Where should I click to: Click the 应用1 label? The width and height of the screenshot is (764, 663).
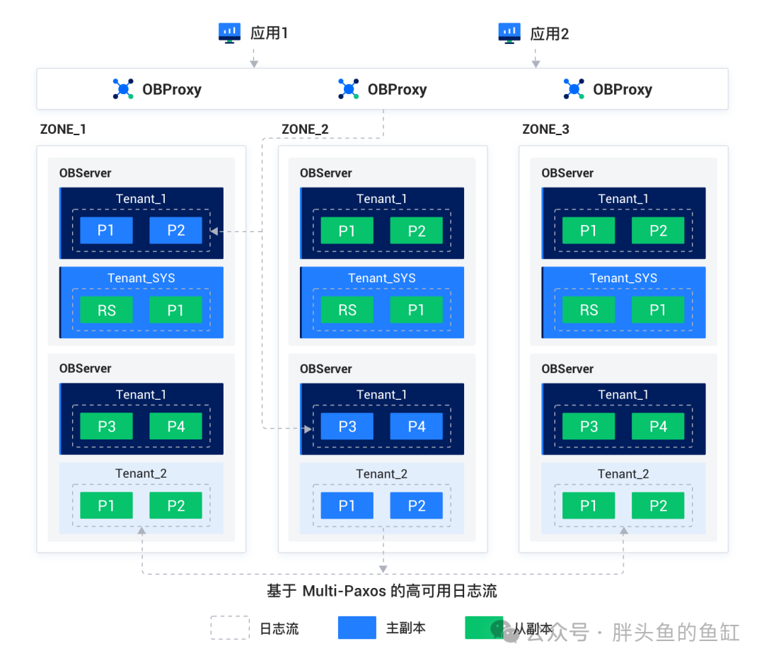tap(270, 33)
